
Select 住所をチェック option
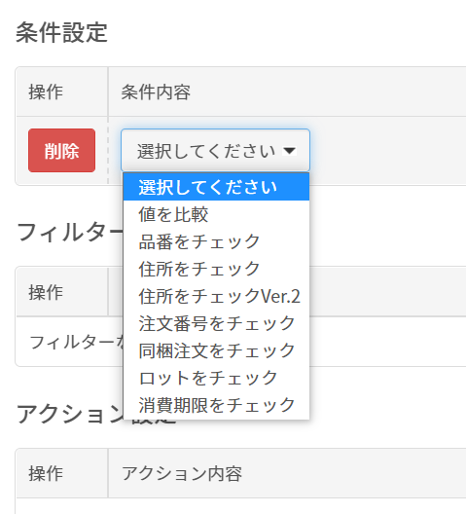click(x=216, y=269)
